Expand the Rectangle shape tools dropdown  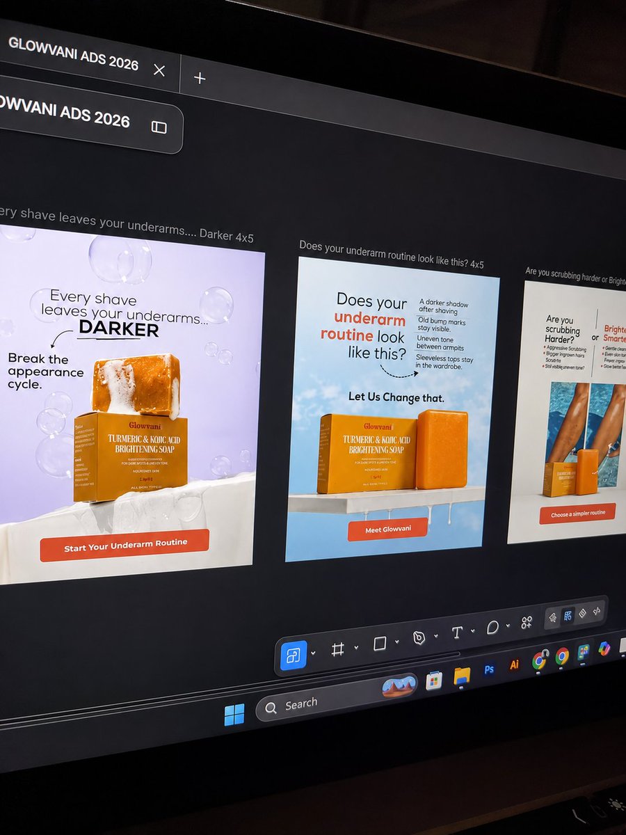[x=396, y=642]
